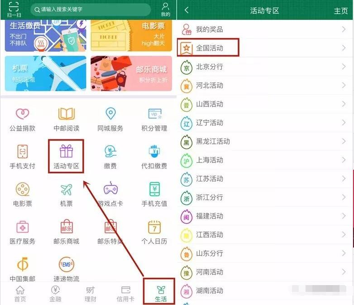Switch to the 金融 bottom tab

[55, 294]
